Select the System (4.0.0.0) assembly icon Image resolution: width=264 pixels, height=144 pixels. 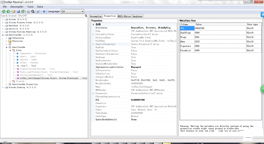click(x=7, y=19)
